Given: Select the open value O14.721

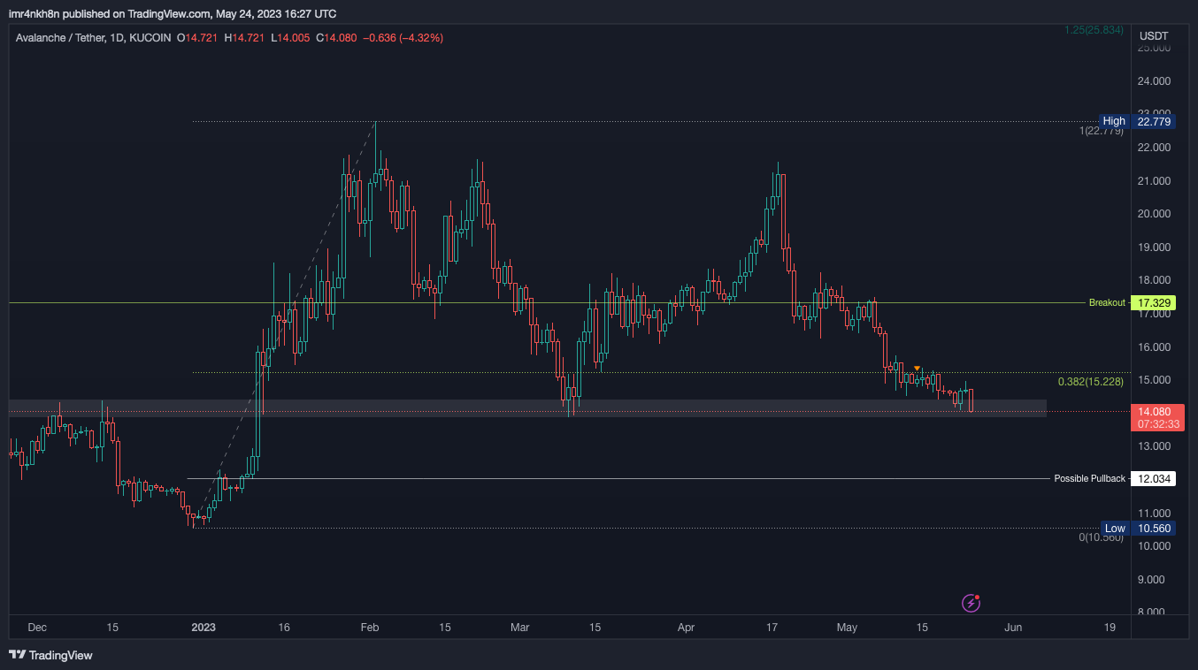Looking at the screenshot, I should pyautogui.click(x=197, y=38).
